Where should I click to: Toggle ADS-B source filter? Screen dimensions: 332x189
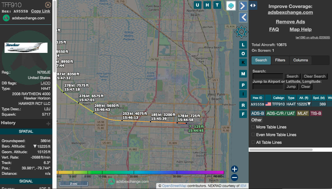pos(257,113)
